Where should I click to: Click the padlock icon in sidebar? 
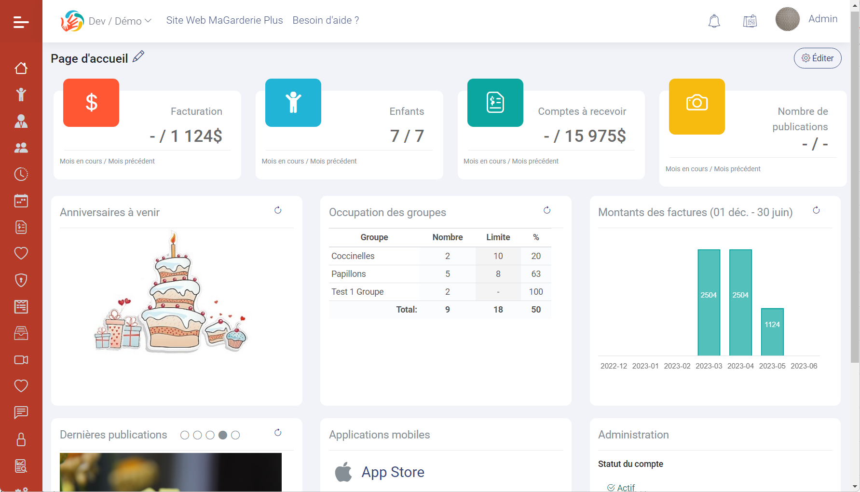(x=21, y=439)
